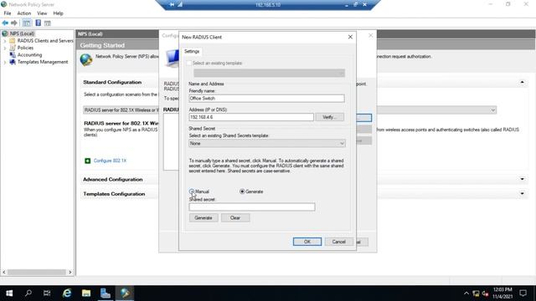Expand the Templates Configuration section
536x301 pixels.
522,193
